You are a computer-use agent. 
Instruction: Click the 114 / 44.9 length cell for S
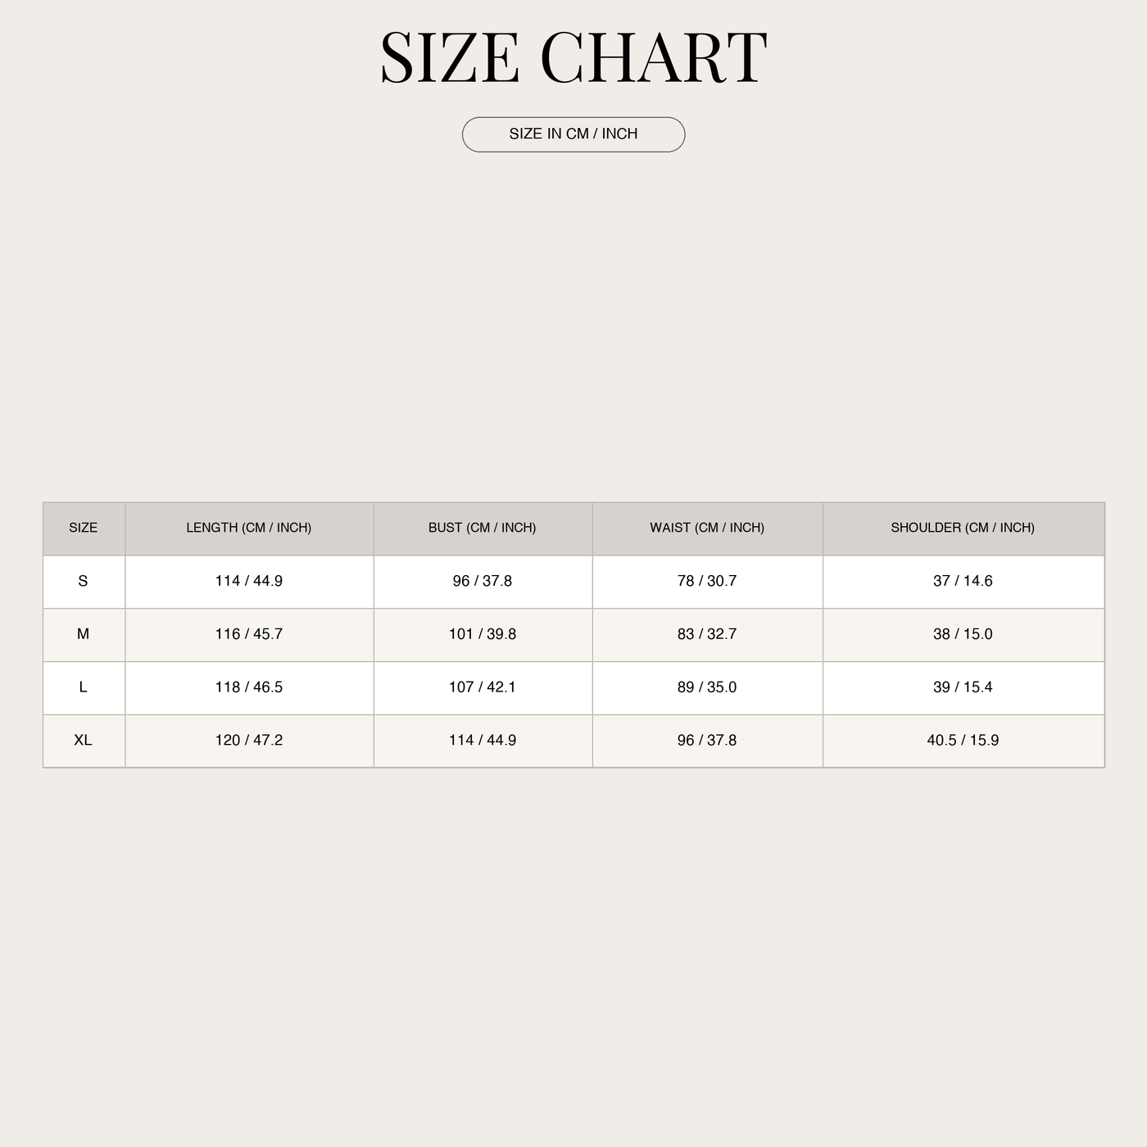pos(249,582)
